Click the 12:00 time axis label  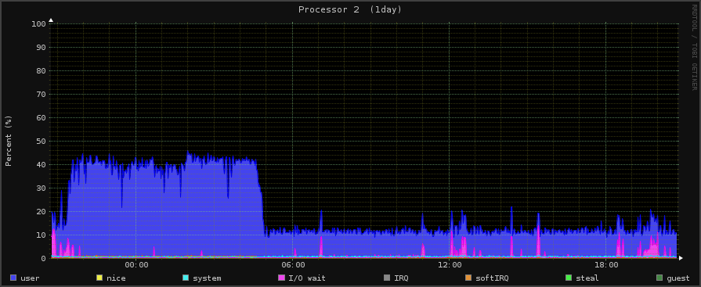(450, 264)
